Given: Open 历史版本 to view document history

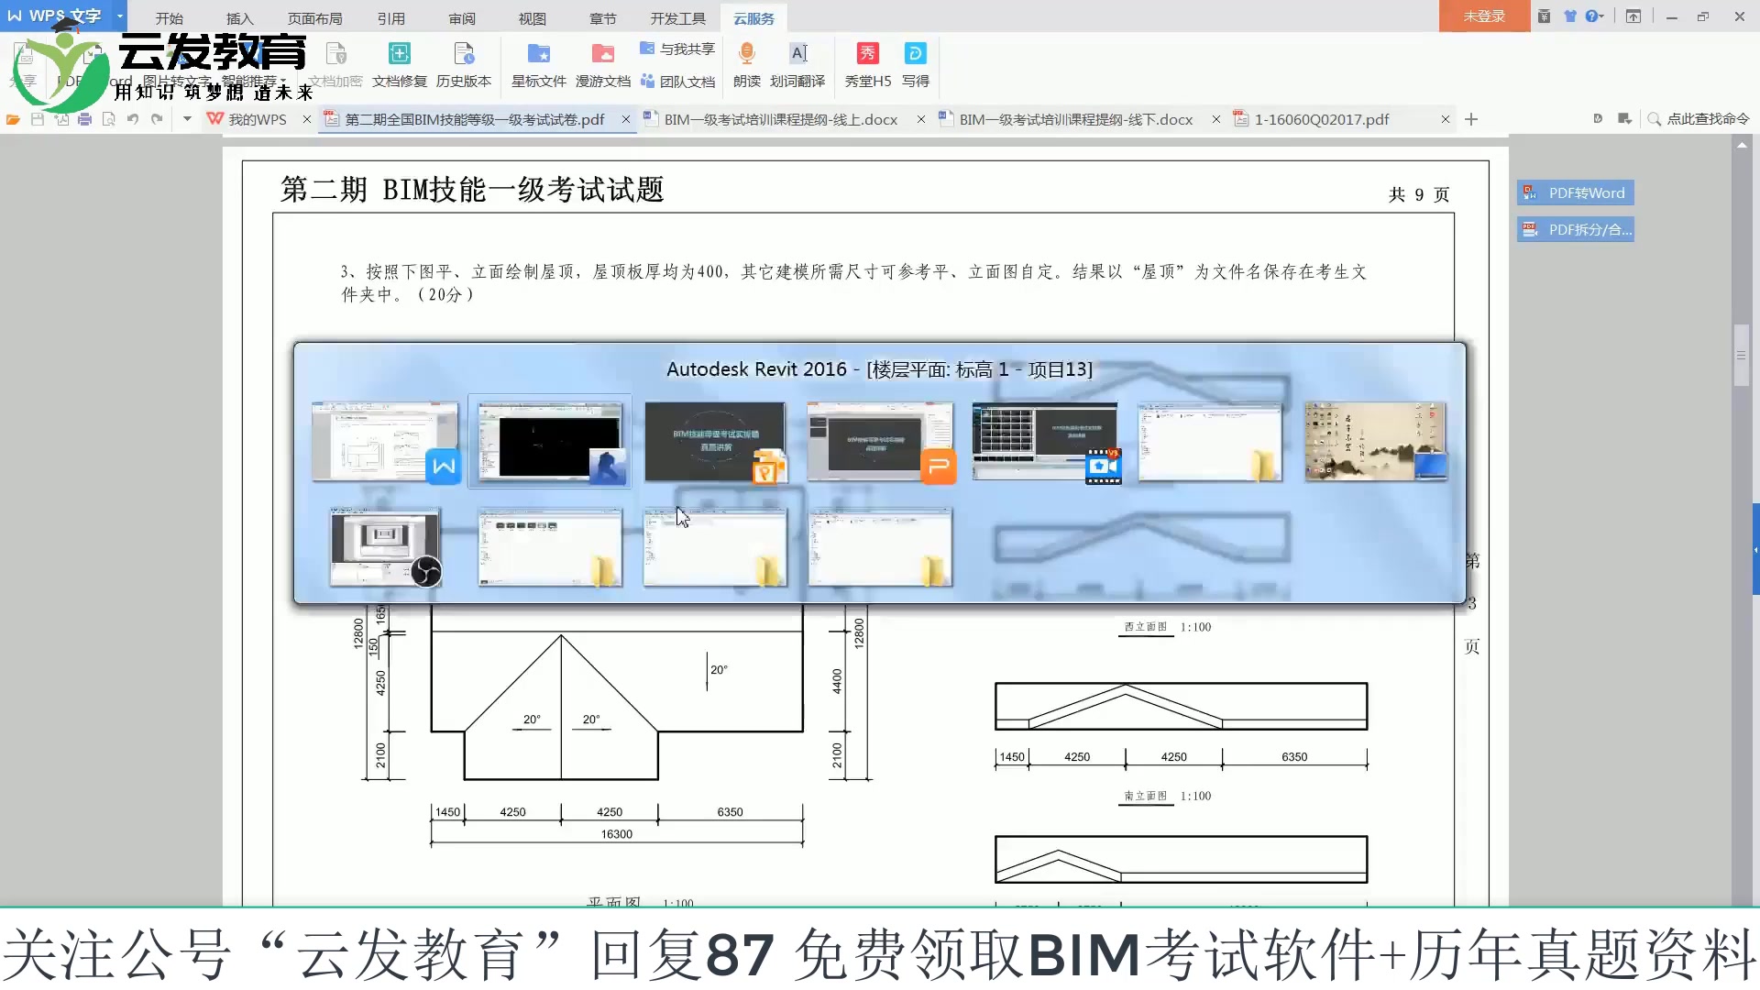Looking at the screenshot, I should (466, 64).
